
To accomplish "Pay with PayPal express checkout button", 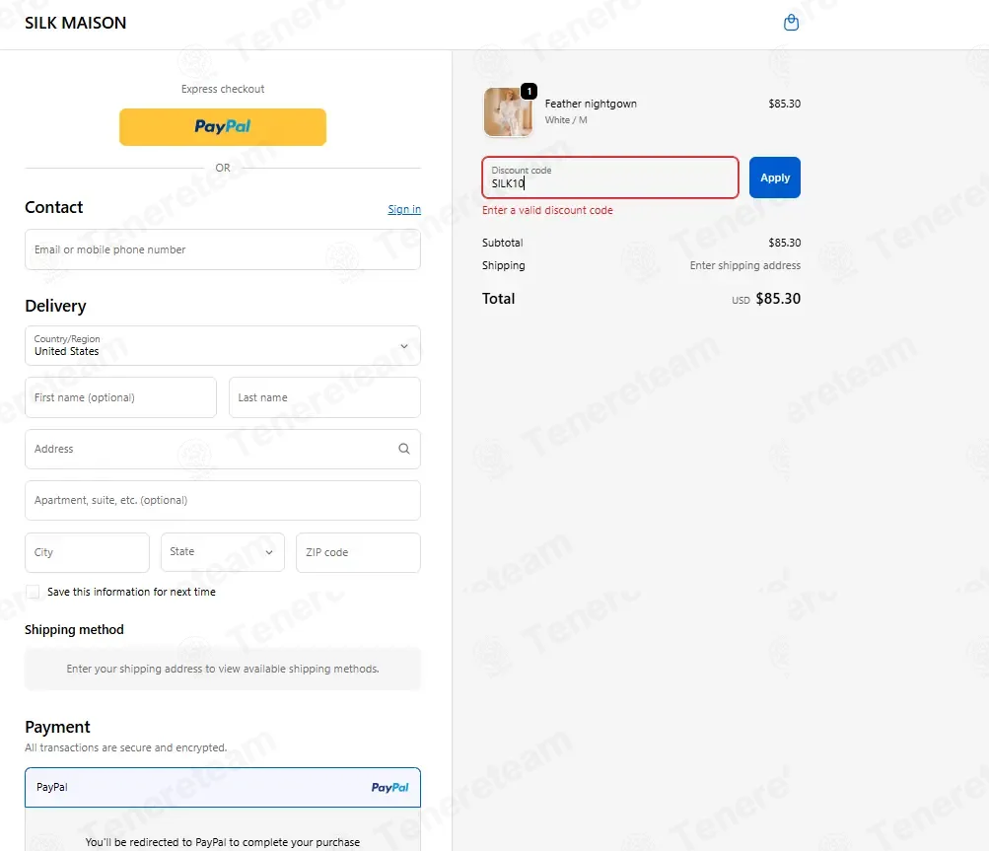I will (x=223, y=127).
